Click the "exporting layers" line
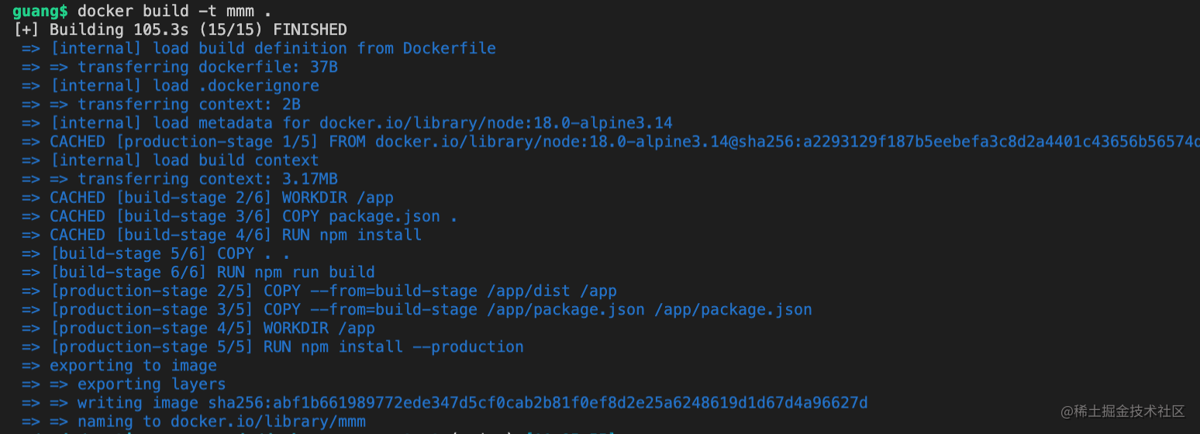Image resolution: width=1200 pixels, height=434 pixels. tap(151, 384)
